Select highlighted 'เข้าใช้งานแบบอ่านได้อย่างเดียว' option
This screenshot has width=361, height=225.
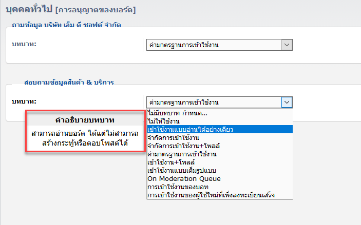tap(191, 129)
